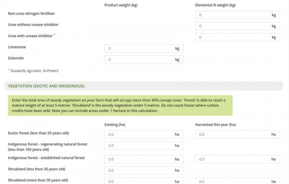Image resolution: width=289 pixels, height=184 pixels.
Task: Click the Non-urea nitrogen fertiliser elemental N field
Action: pyautogui.click(x=237, y=15)
